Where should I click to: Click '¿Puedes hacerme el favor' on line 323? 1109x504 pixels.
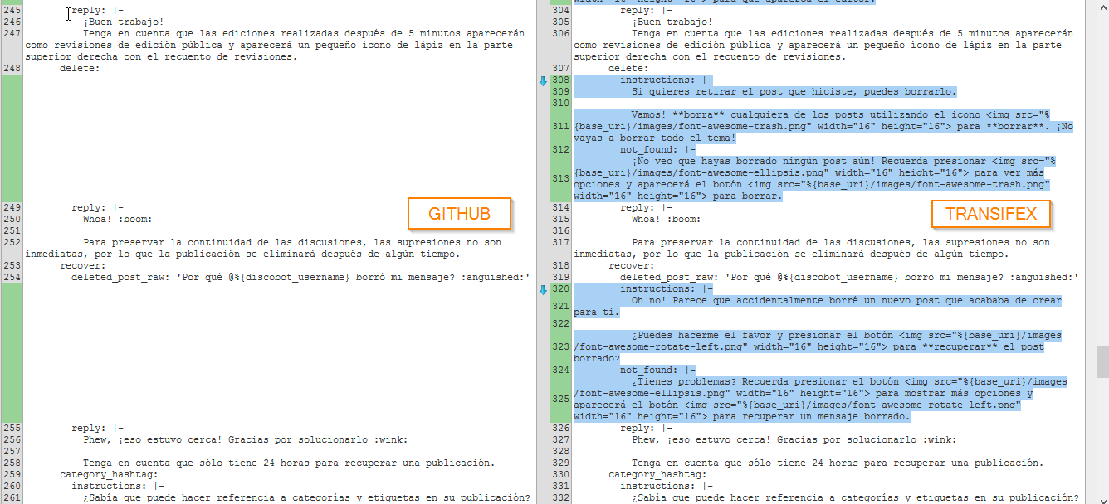(701, 336)
